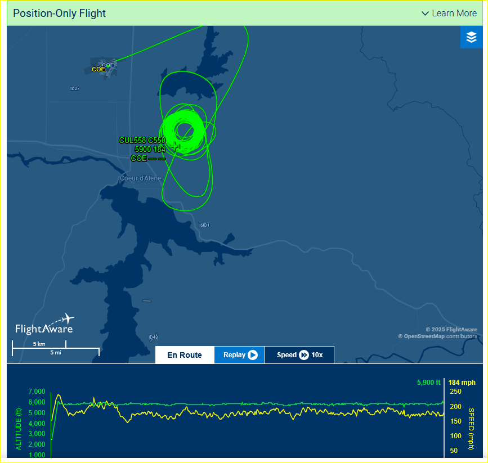This screenshot has width=488, height=463.
Task: Click the CUL558 aircraft icon on map
Action: pyautogui.click(x=176, y=146)
